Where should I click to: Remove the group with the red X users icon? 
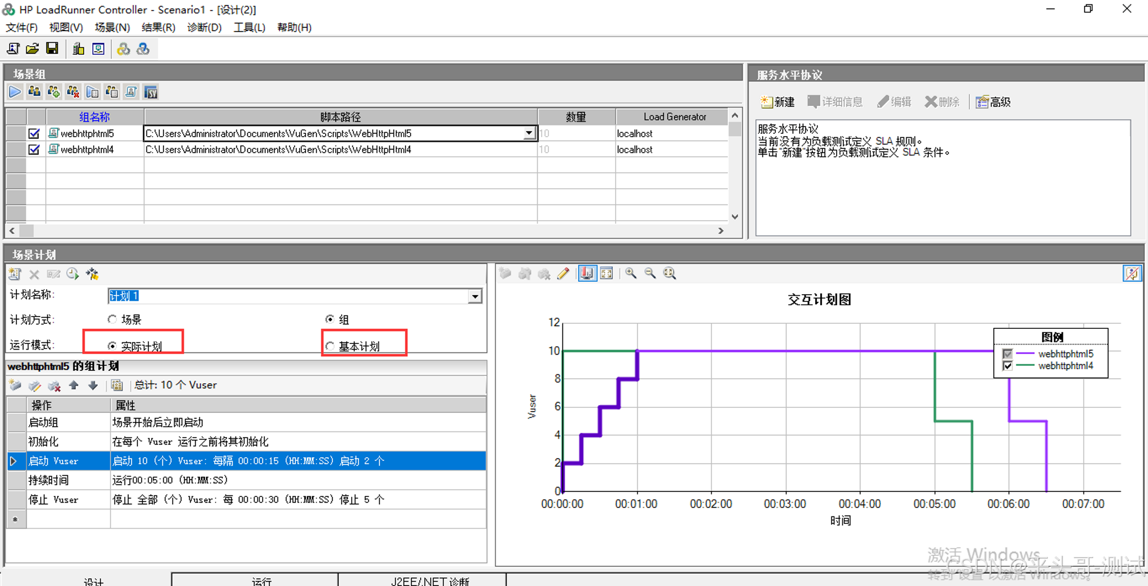click(73, 91)
